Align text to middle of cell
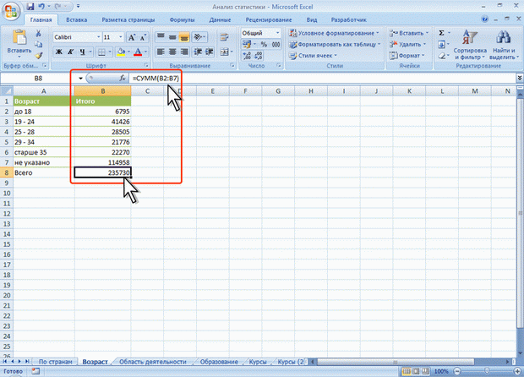This screenshot has height=377, width=524. [172, 36]
